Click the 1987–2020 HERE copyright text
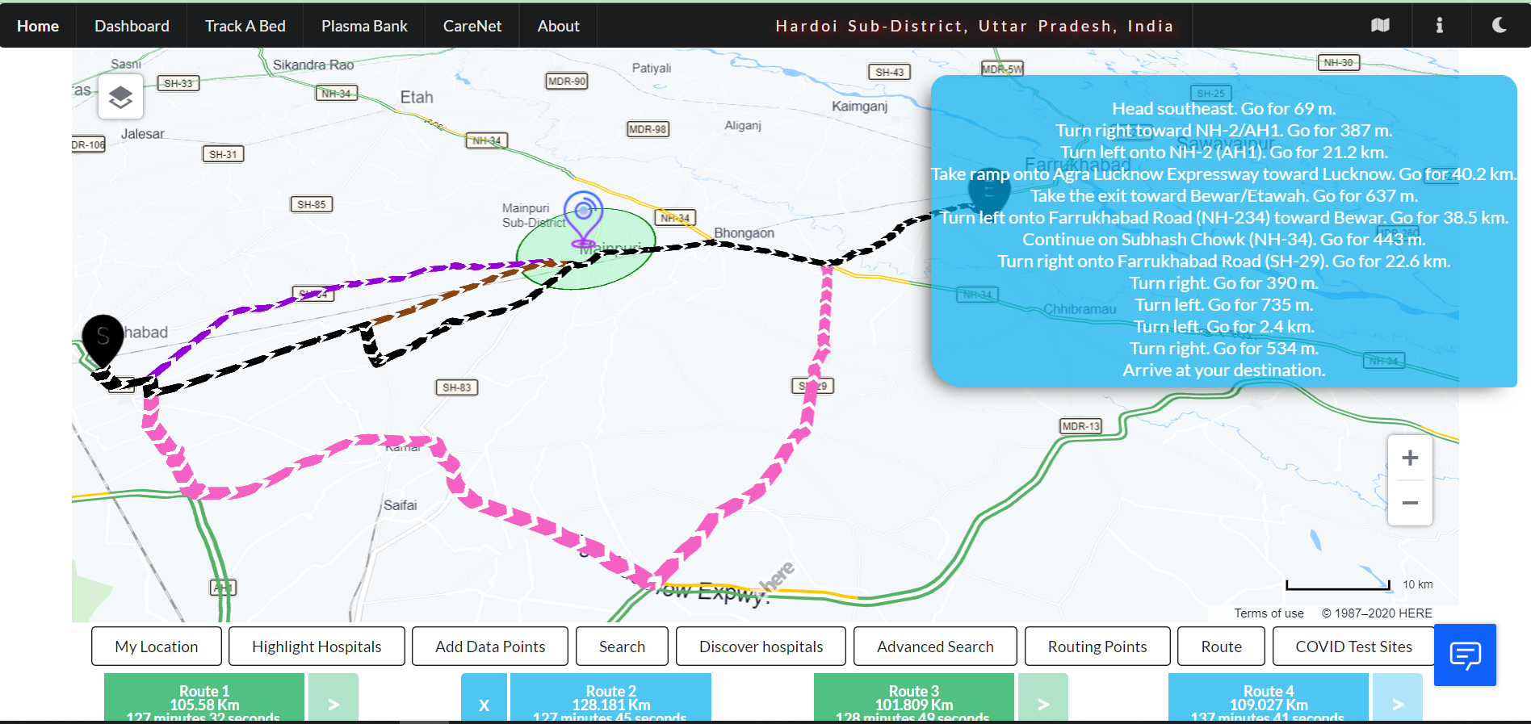 [1377, 613]
